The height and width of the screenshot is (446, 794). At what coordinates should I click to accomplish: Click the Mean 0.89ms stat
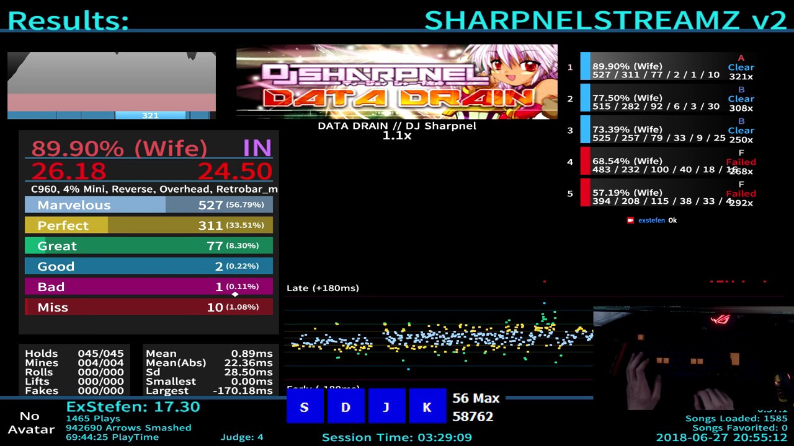(209, 354)
